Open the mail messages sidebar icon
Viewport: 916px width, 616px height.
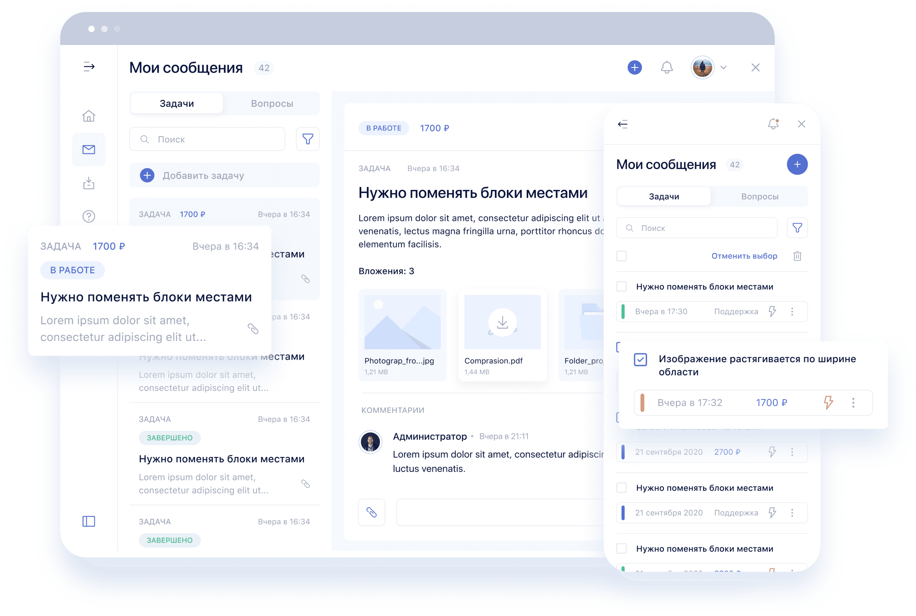(89, 150)
